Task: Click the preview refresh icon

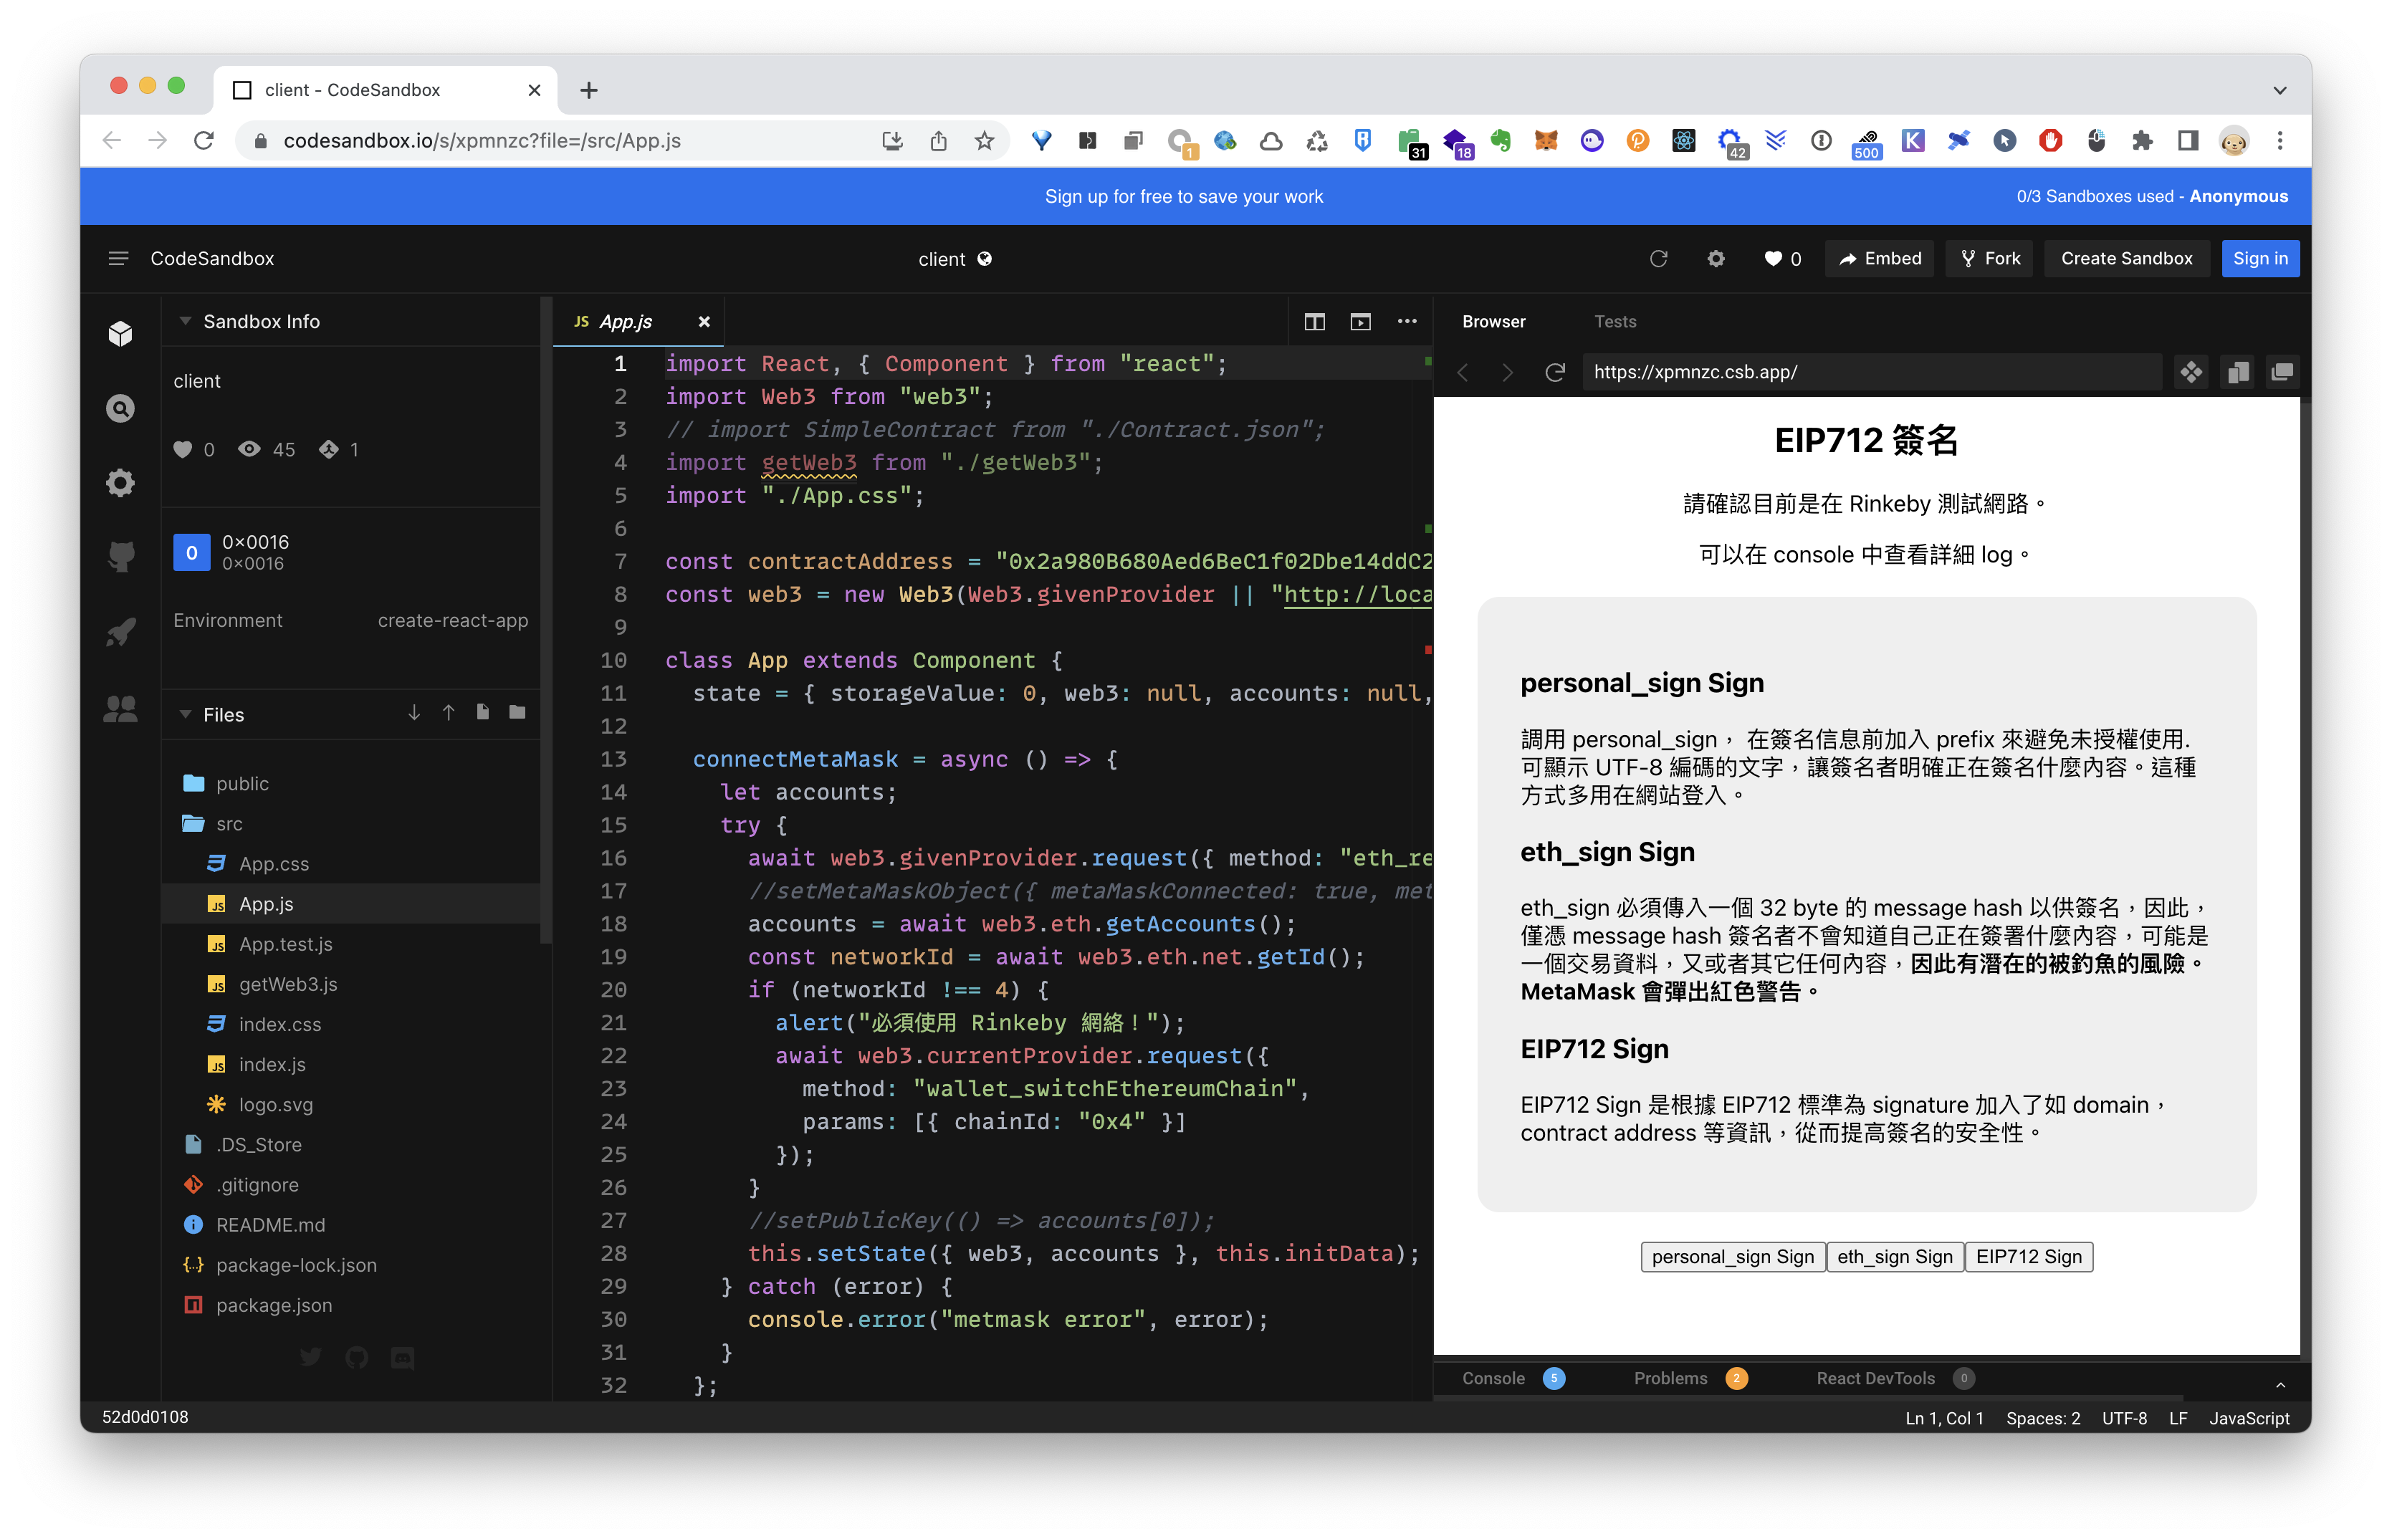Action: 1554,372
